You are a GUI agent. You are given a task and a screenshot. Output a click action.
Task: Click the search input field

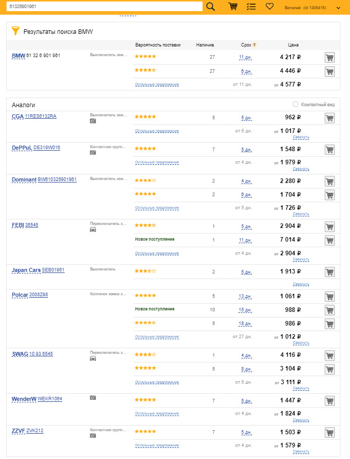[104, 7]
